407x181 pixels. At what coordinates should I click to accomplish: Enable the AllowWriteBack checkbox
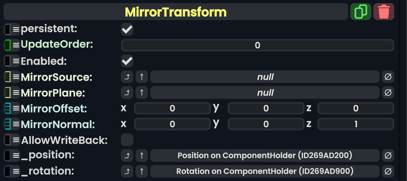point(127,140)
